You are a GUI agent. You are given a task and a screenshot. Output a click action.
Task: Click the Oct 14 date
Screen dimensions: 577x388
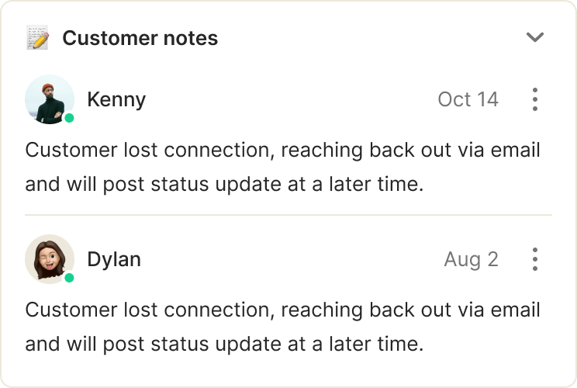tap(468, 99)
